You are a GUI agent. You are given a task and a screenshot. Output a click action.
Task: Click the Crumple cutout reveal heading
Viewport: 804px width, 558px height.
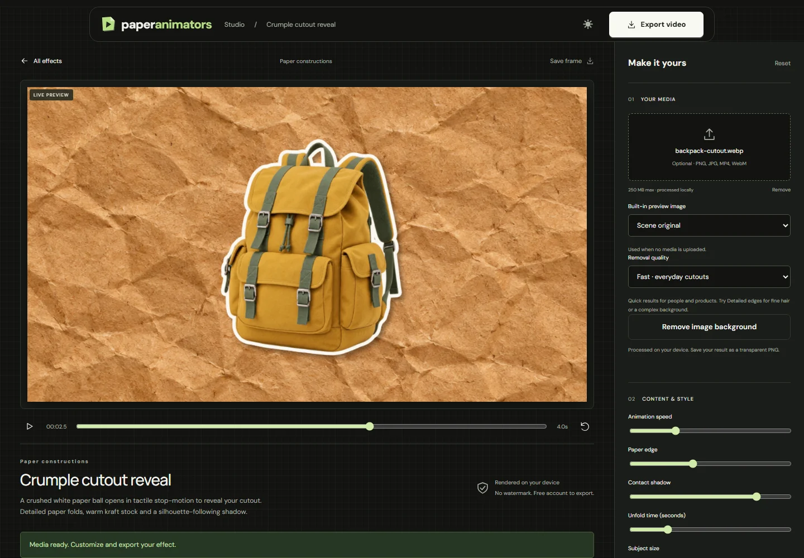(x=95, y=480)
